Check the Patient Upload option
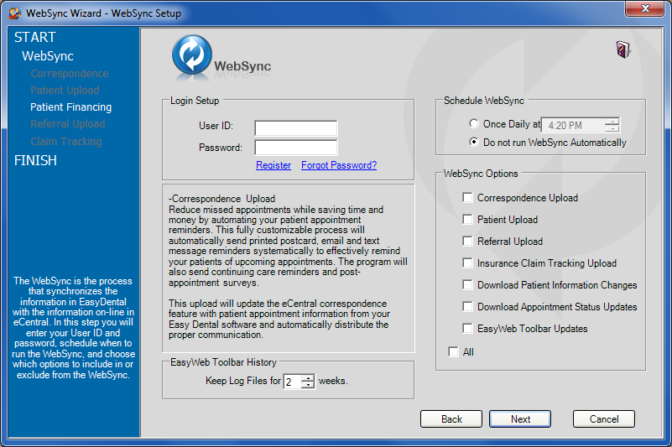672x447 pixels. point(468,220)
